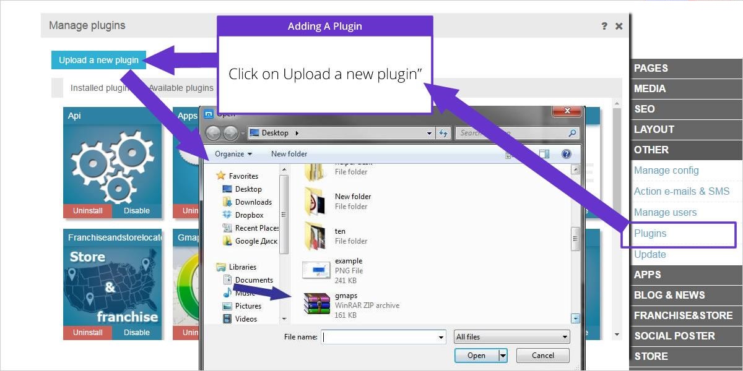
Task: Open the Downloads folder
Action: (253, 202)
